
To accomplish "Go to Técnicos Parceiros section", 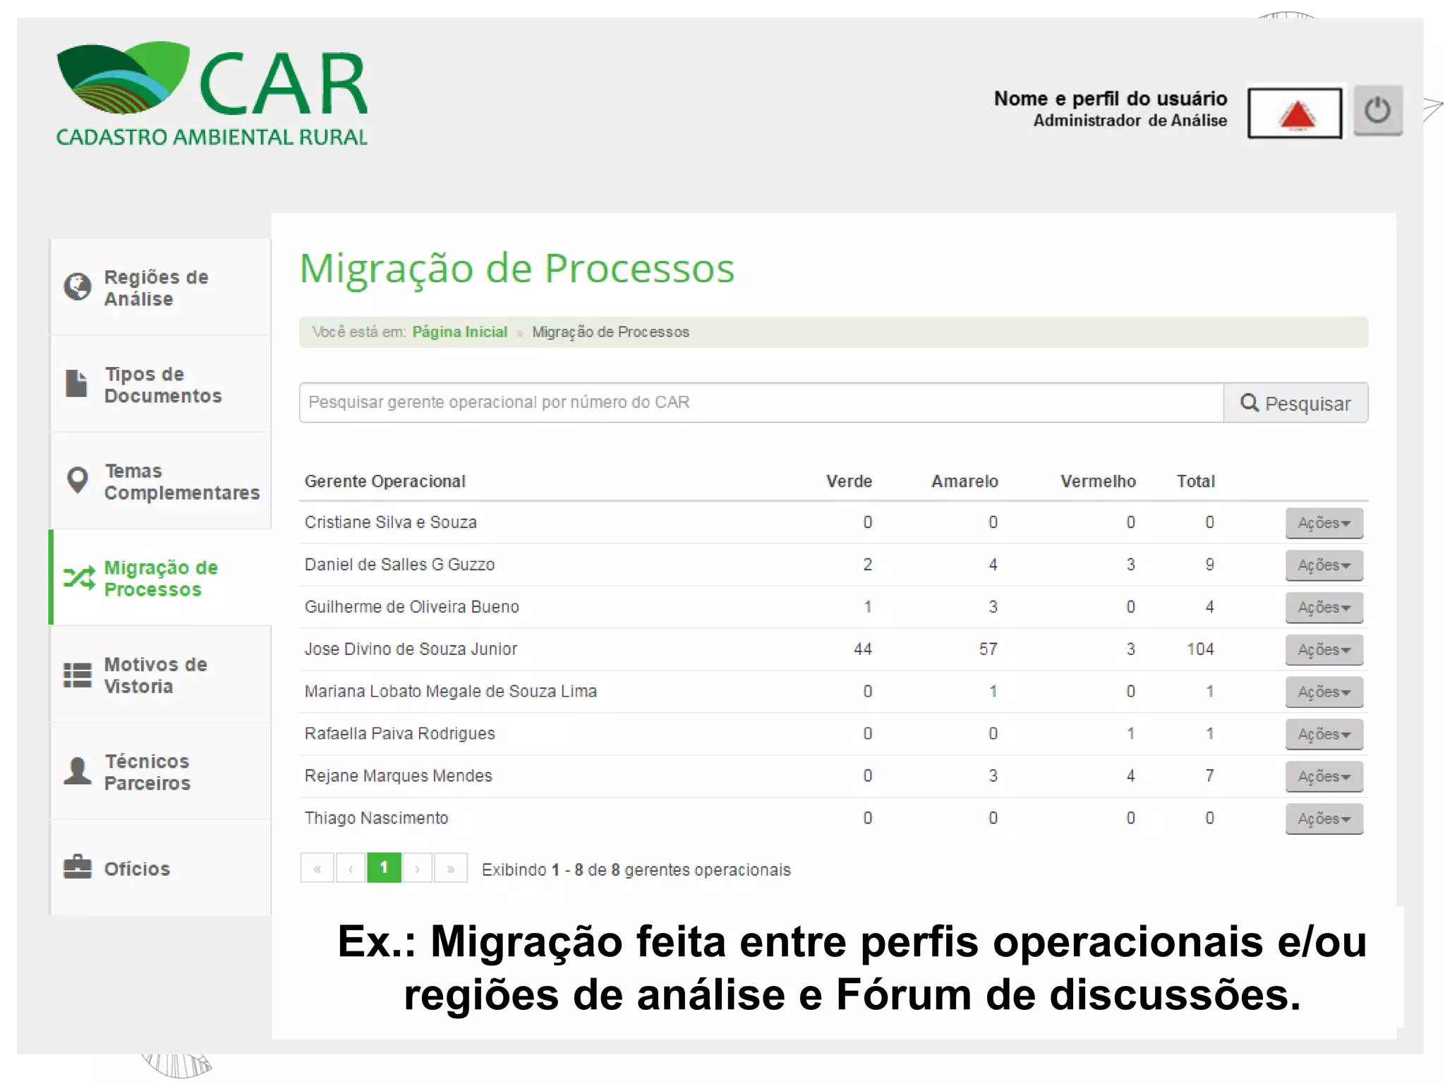I will pyautogui.click(x=161, y=771).
